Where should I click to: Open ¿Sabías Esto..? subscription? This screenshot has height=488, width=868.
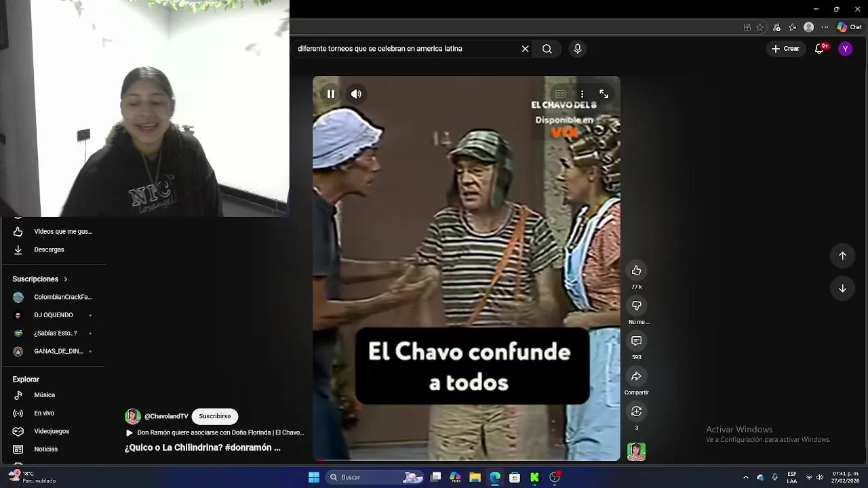(x=53, y=333)
